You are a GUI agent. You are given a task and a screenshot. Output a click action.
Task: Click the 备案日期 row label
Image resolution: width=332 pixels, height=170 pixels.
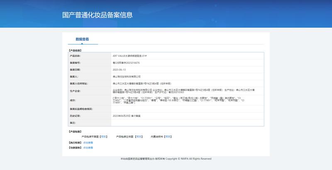(75, 70)
